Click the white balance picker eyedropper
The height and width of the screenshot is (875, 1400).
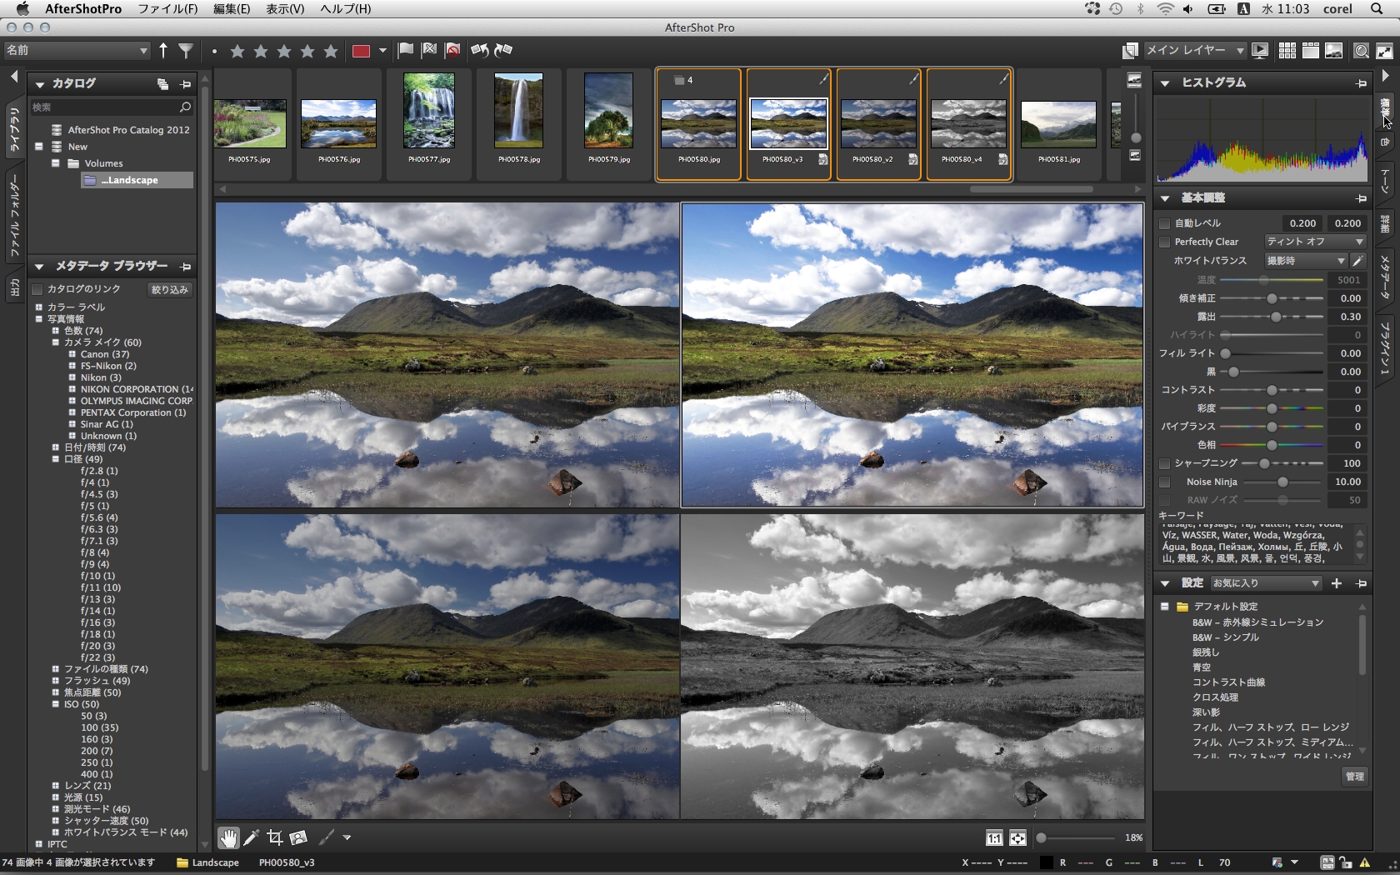tap(1357, 261)
